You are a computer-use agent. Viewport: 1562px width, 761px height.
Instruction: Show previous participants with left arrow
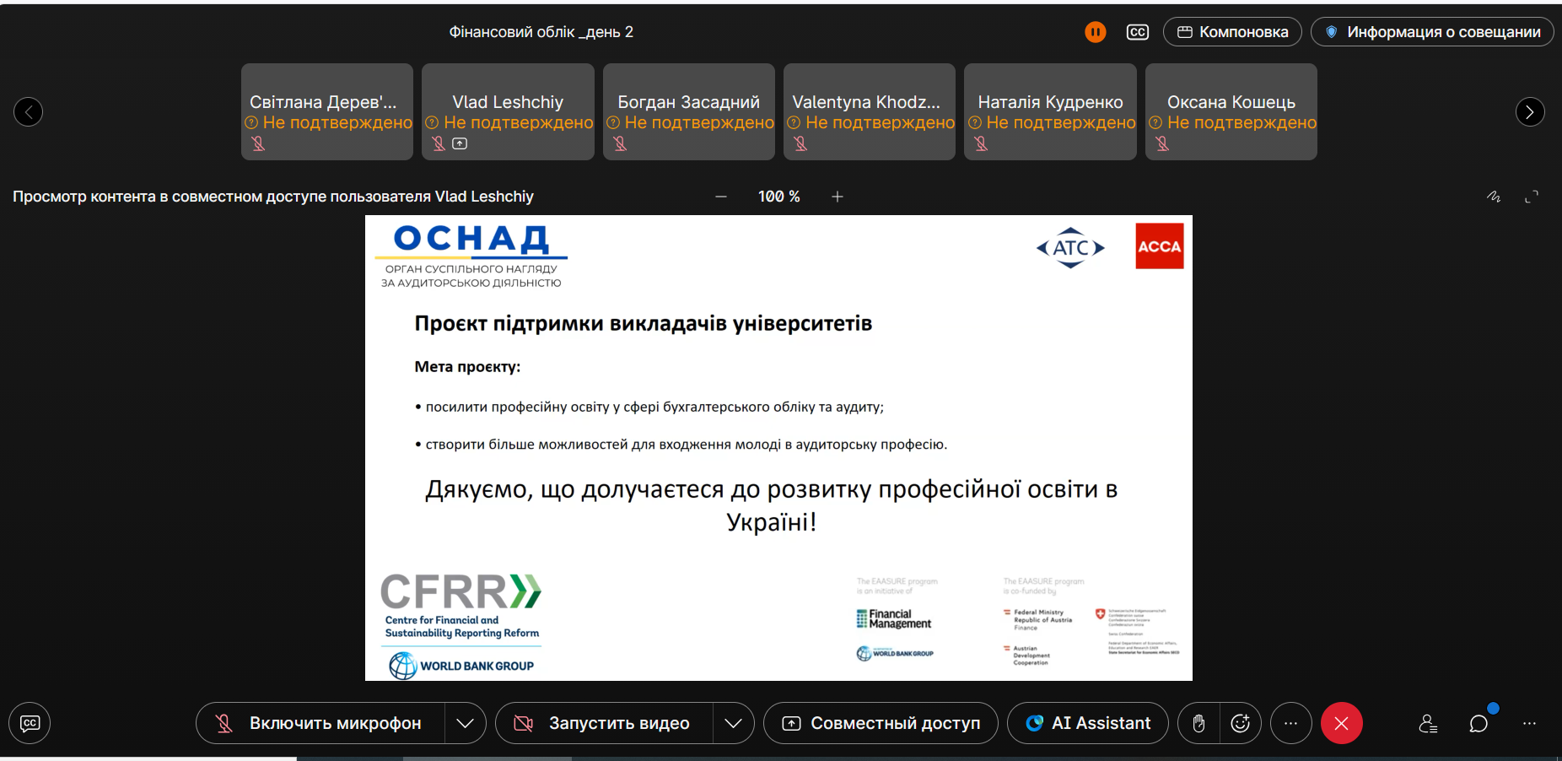click(x=28, y=112)
